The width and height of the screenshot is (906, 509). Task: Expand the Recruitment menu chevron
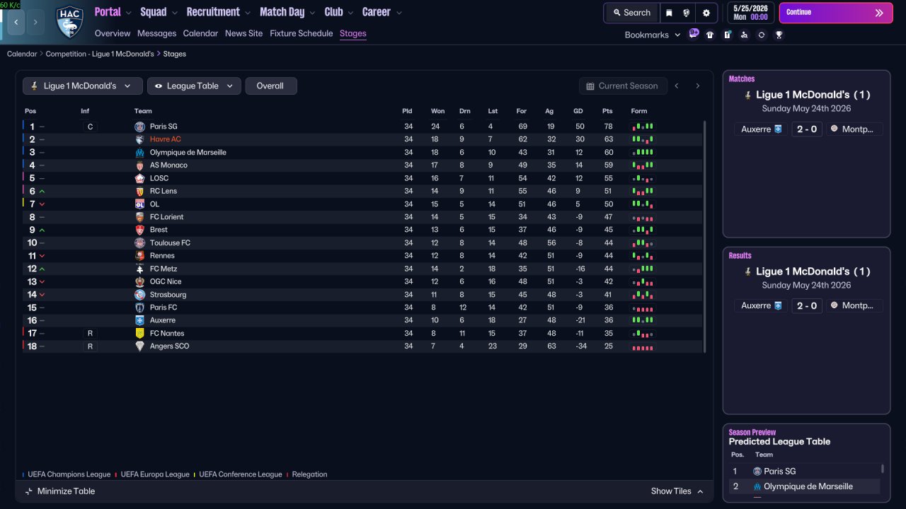[x=247, y=13]
